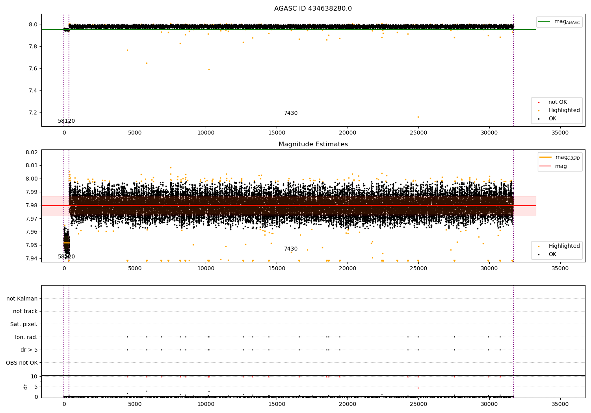591x413 pixels.
Task: Click the '30000' x-axis tick of the bottom plot
Action: point(489,404)
